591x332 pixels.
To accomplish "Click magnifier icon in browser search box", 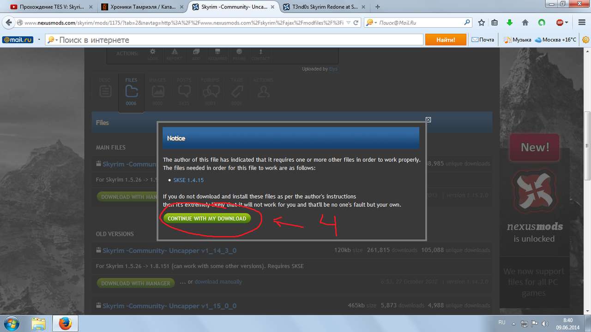I will [467, 23].
